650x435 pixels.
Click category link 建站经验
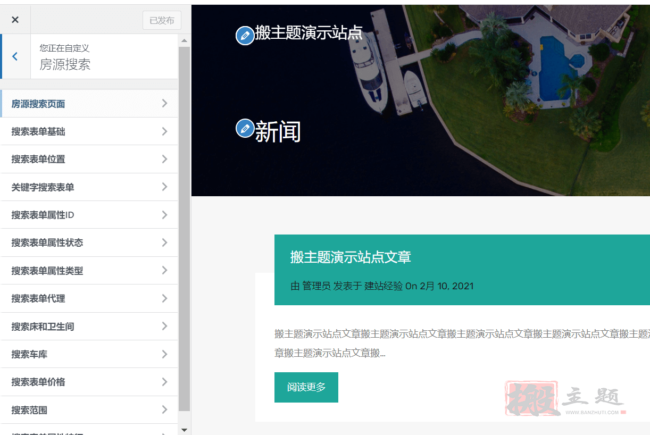[x=384, y=286]
